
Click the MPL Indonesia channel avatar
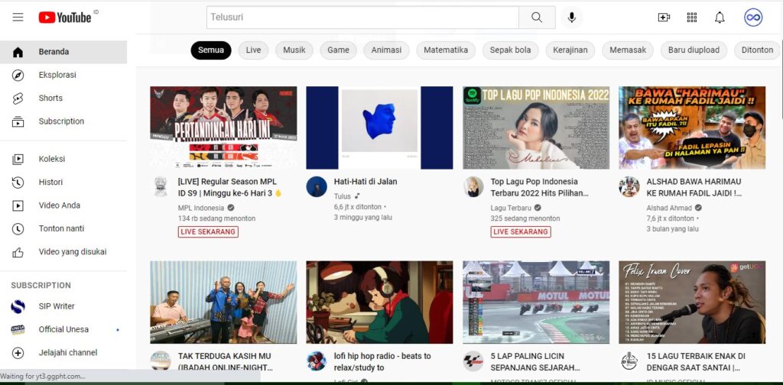161,186
